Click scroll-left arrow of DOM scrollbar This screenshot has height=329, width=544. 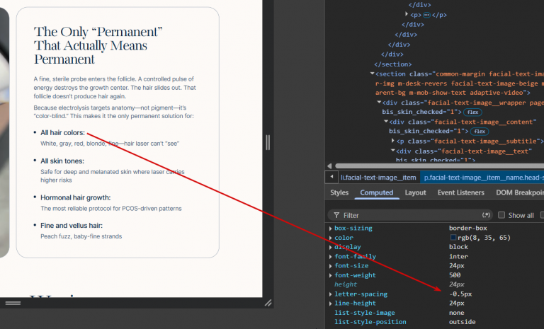pos(329,166)
